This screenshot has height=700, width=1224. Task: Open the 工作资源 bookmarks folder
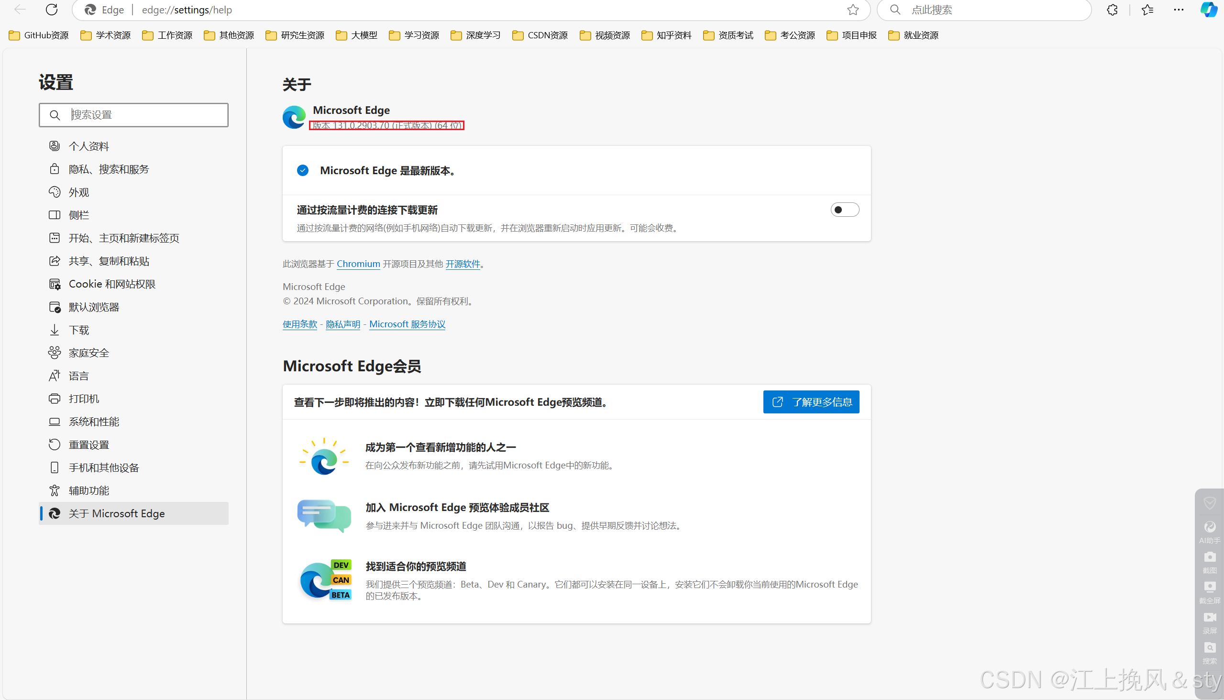click(x=167, y=35)
